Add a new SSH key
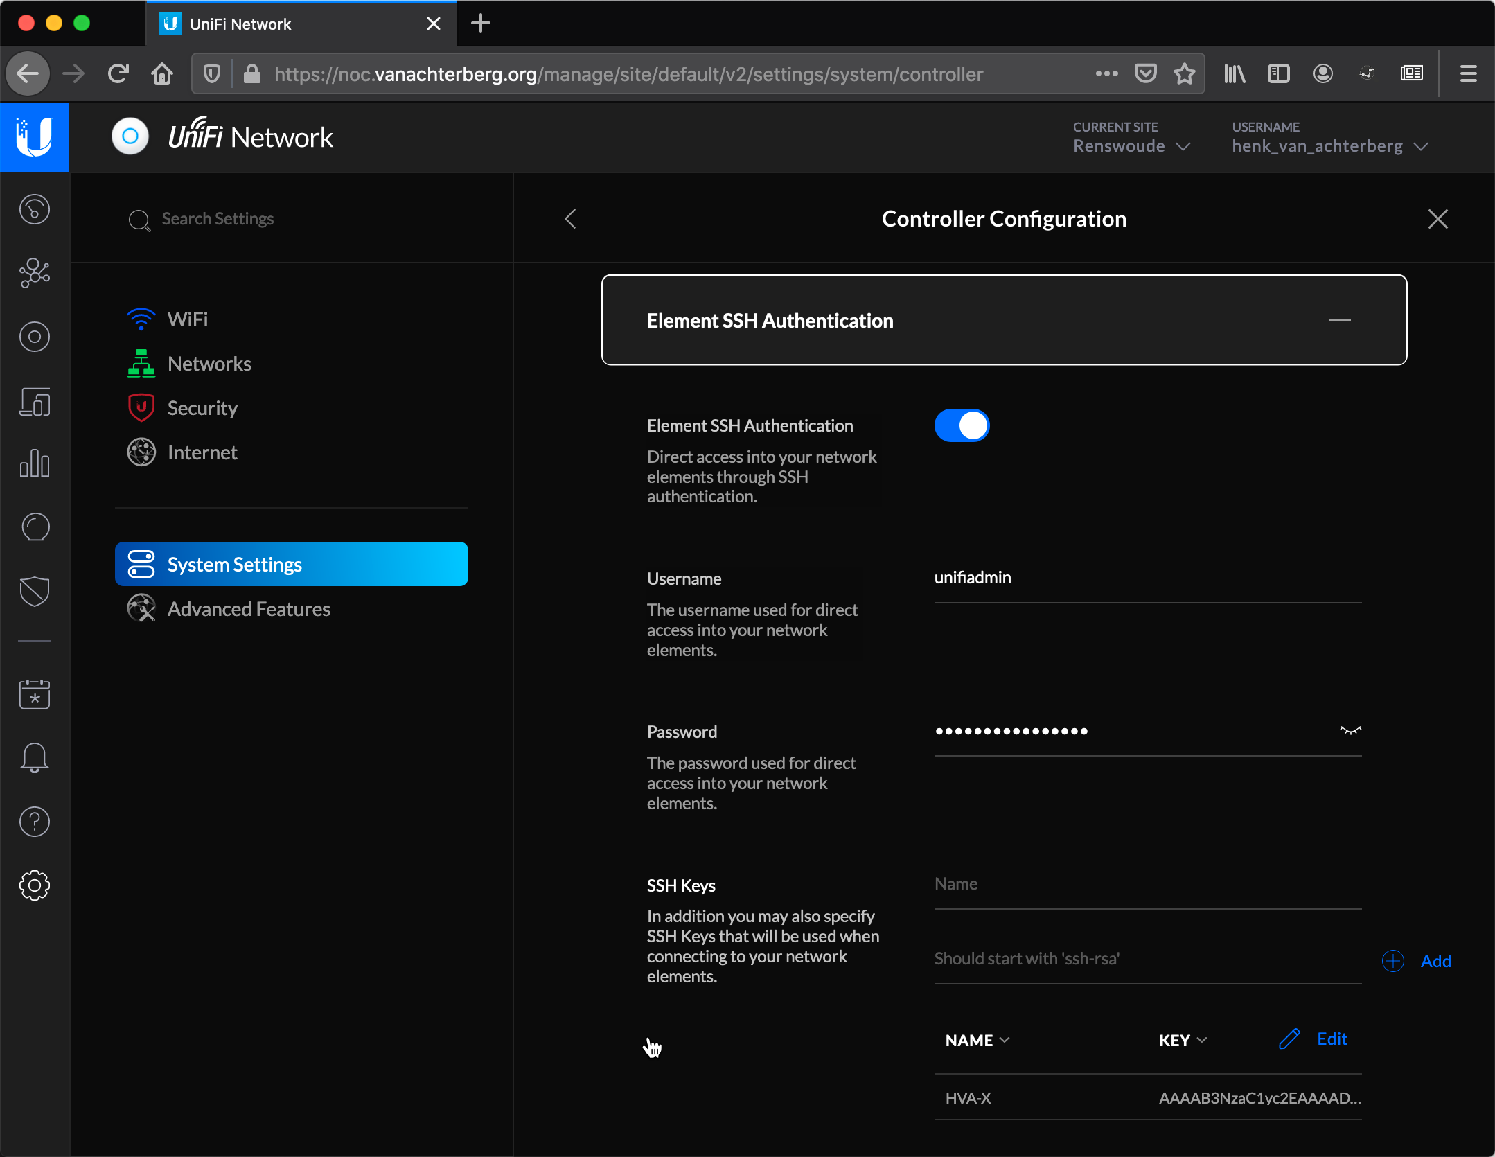 (x=1417, y=961)
